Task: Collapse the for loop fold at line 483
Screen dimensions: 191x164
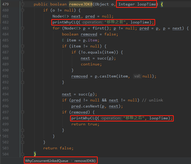Action: (22, 28)
